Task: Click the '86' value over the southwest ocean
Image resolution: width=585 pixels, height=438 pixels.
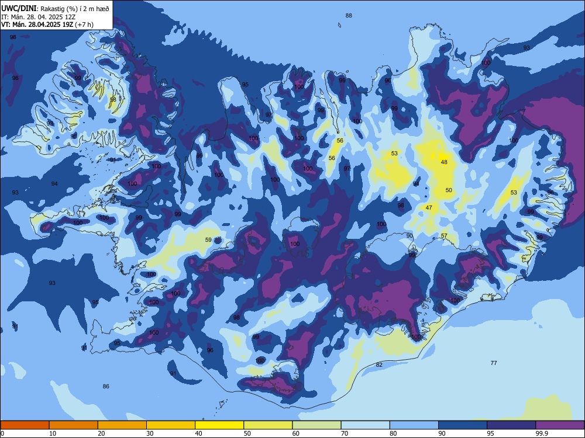Action: 106,386
